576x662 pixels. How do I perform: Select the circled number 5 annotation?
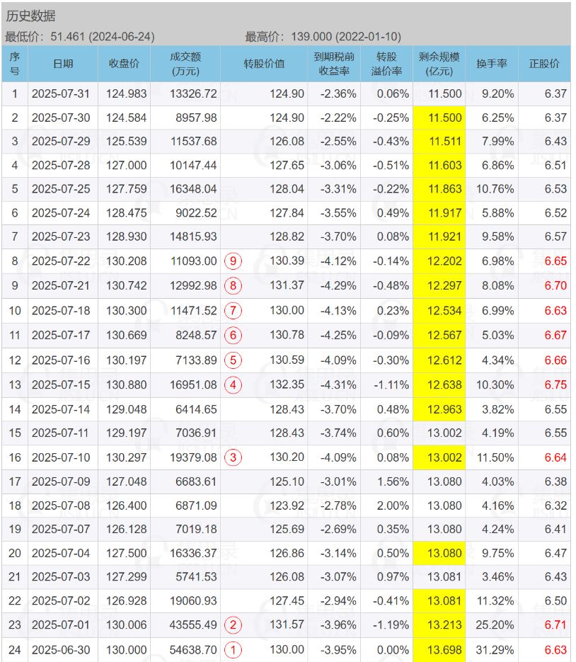234,360
